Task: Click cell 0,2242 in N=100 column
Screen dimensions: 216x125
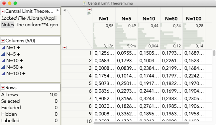Action: click(194, 76)
